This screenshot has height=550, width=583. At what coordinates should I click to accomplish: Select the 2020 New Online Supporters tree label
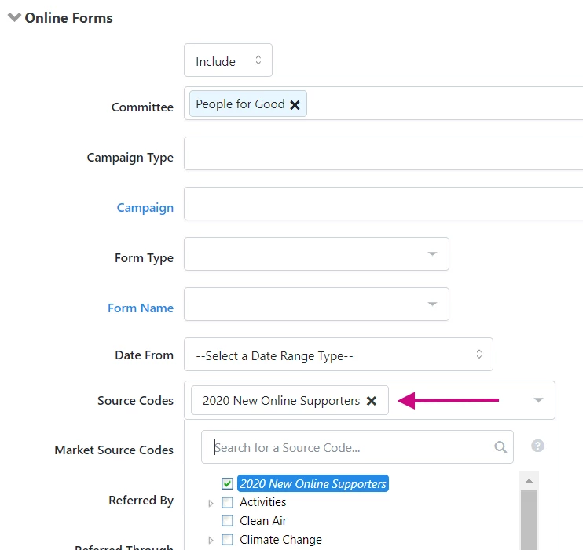313,483
